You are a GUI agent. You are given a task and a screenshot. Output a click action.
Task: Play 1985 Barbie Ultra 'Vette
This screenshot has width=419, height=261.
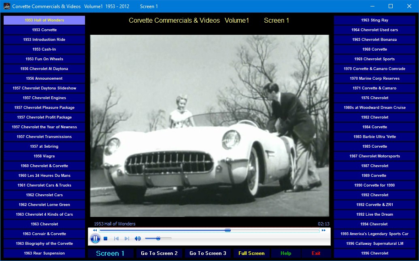pyautogui.click(x=374, y=136)
